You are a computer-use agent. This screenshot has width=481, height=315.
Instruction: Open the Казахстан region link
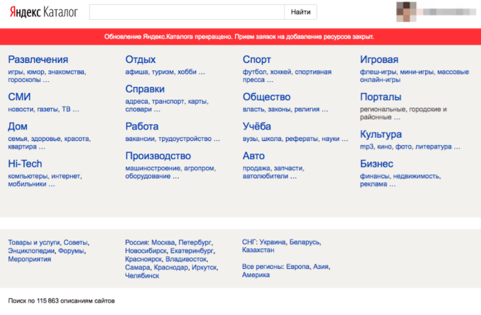point(258,250)
